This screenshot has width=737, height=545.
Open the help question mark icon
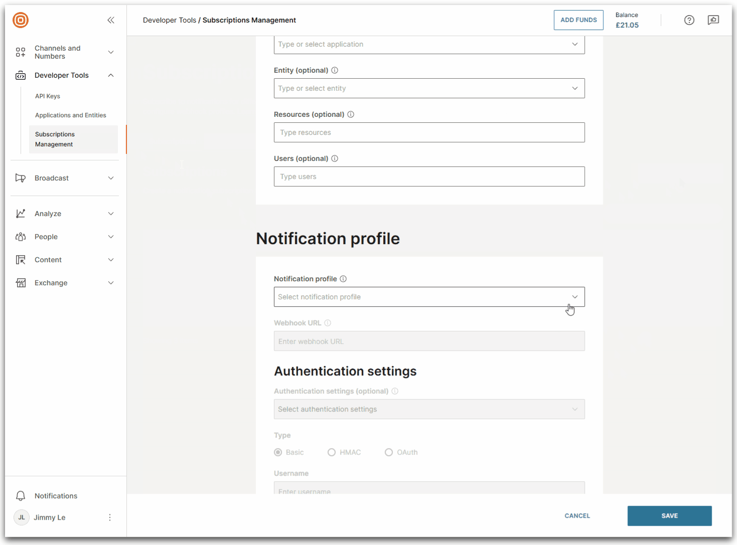pyautogui.click(x=689, y=20)
